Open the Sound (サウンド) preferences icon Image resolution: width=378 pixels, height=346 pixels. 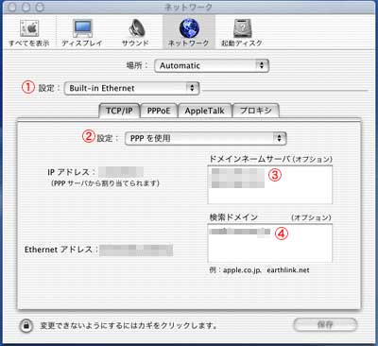pos(136,28)
